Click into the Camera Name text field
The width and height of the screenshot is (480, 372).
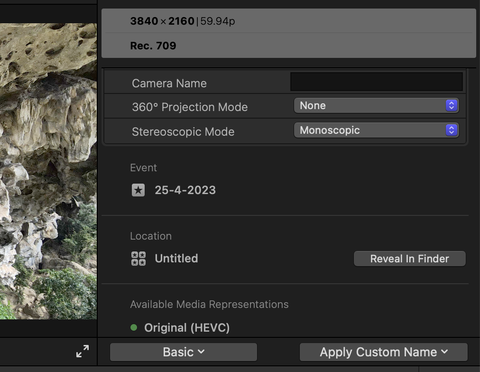tap(376, 82)
